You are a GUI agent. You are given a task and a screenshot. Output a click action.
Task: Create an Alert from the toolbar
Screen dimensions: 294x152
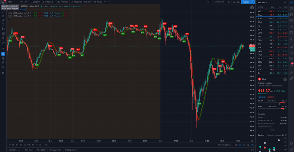tap(88, 2)
